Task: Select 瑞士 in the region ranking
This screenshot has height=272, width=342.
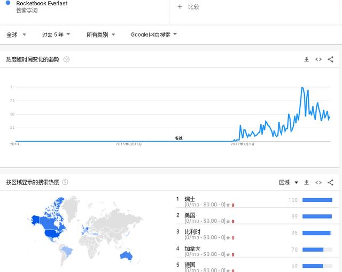Action: pyautogui.click(x=190, y=199)
